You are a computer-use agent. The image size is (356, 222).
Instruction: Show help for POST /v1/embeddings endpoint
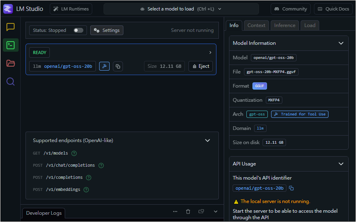(86, 190)
